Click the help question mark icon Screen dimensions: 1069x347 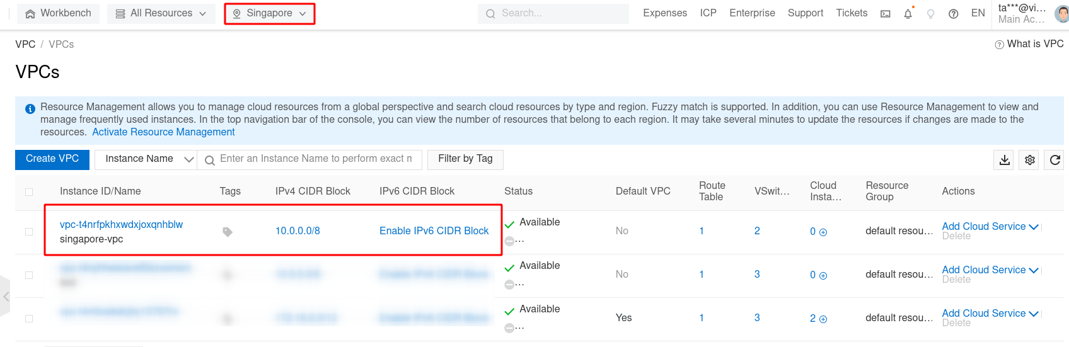tap(953, 14)
